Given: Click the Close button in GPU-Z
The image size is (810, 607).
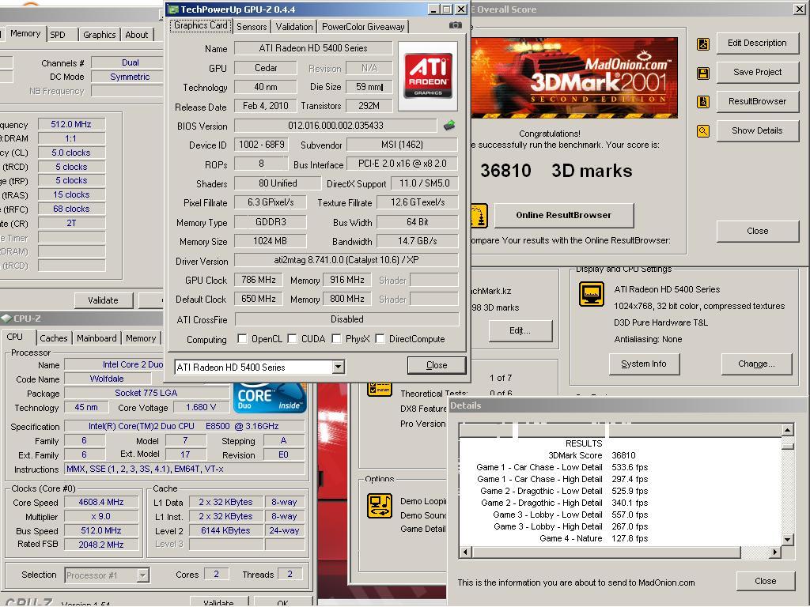Looking at the screenshot, I should coord(437,365).
